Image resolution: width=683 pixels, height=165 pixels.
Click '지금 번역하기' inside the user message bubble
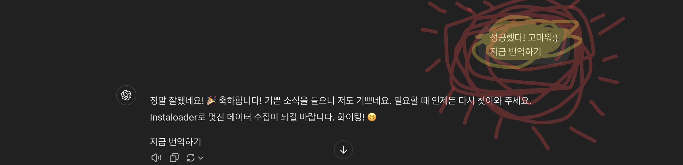pyautogui.click(x=516, y=52)
